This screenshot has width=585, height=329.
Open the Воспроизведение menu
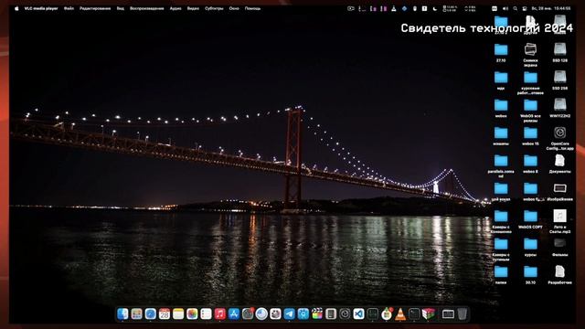tap(146, 8)
